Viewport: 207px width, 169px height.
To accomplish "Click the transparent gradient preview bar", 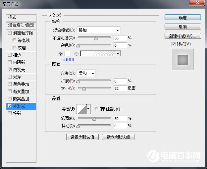I will (98, 53).
